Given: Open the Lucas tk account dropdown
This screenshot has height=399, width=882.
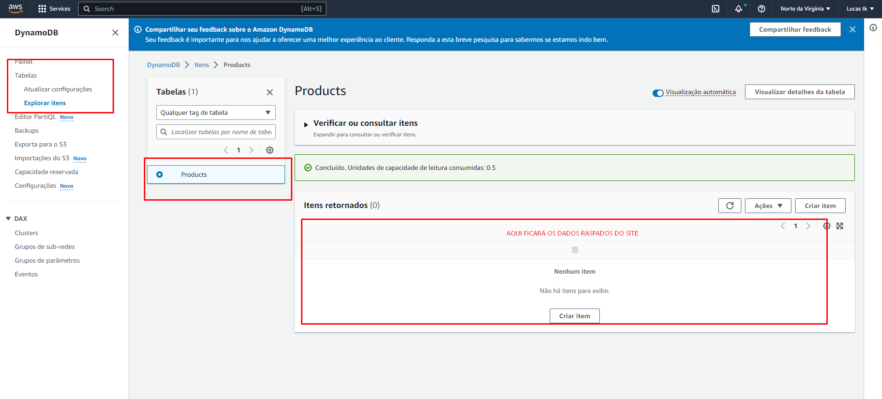Looking at the screenshot, I should [x=860, y=9].
